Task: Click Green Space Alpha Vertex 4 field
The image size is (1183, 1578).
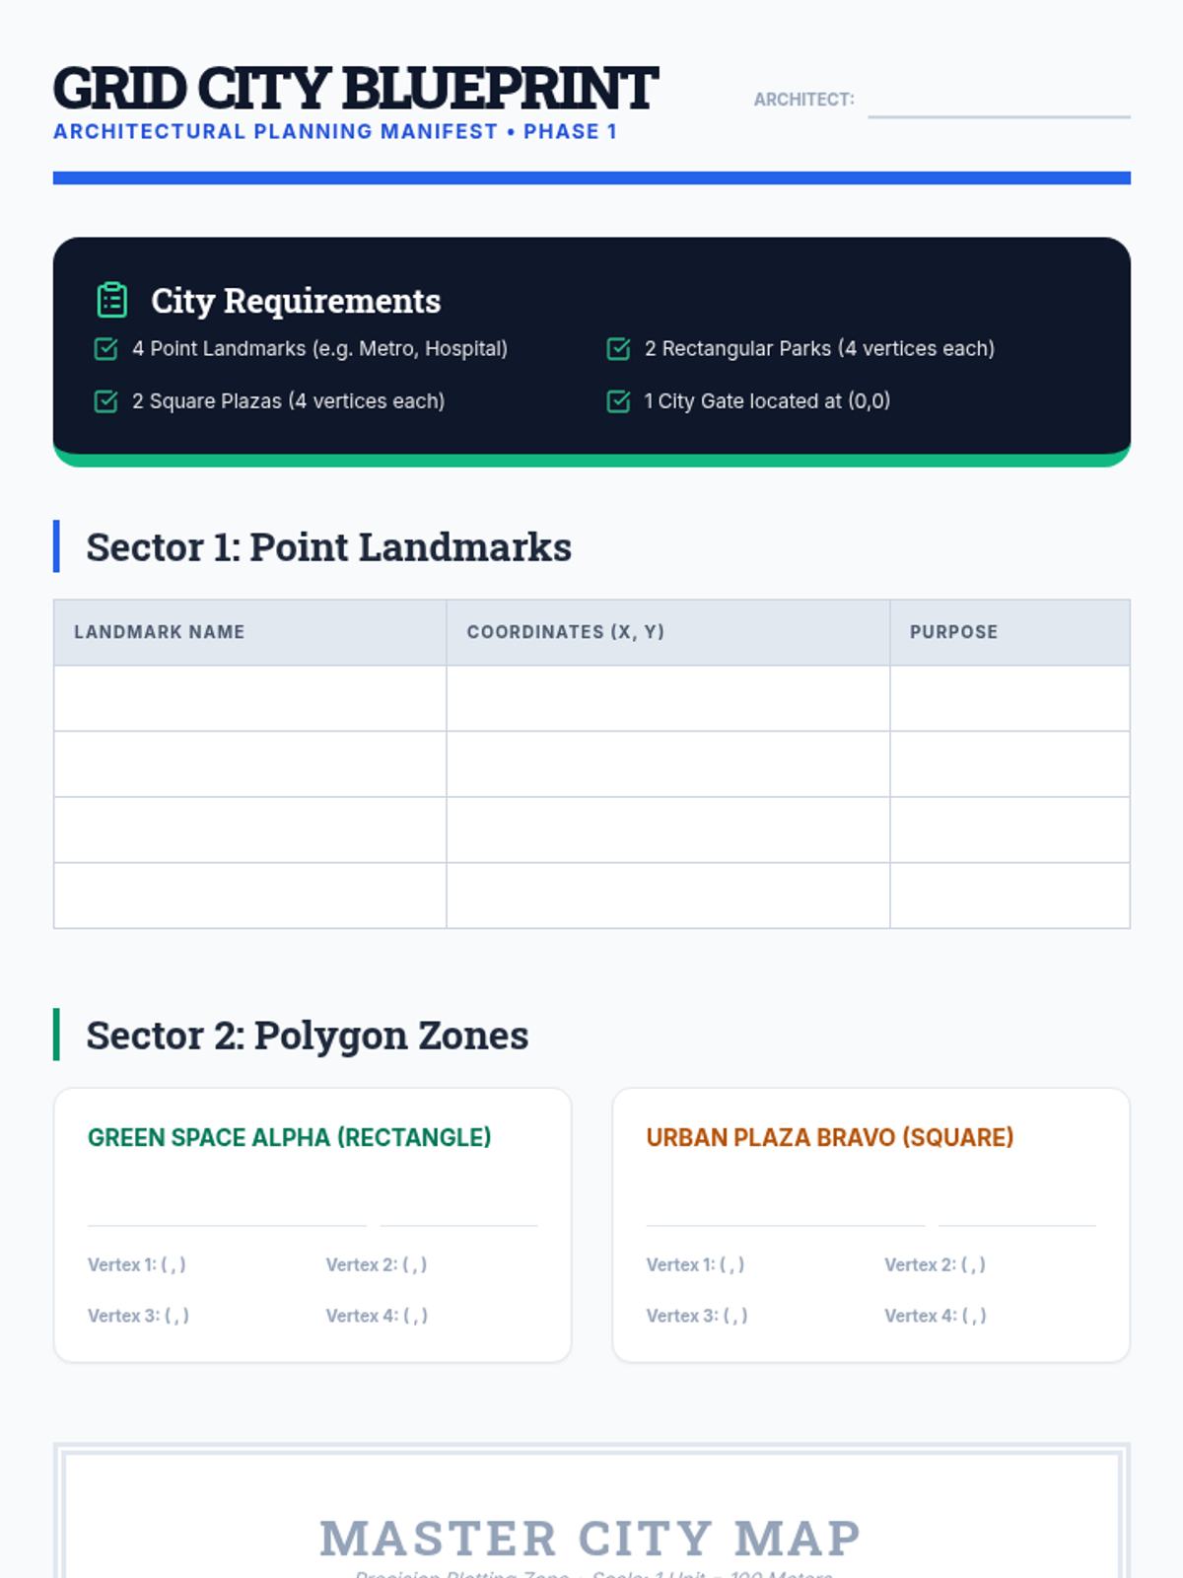Action: click(x=377, y=1316)
